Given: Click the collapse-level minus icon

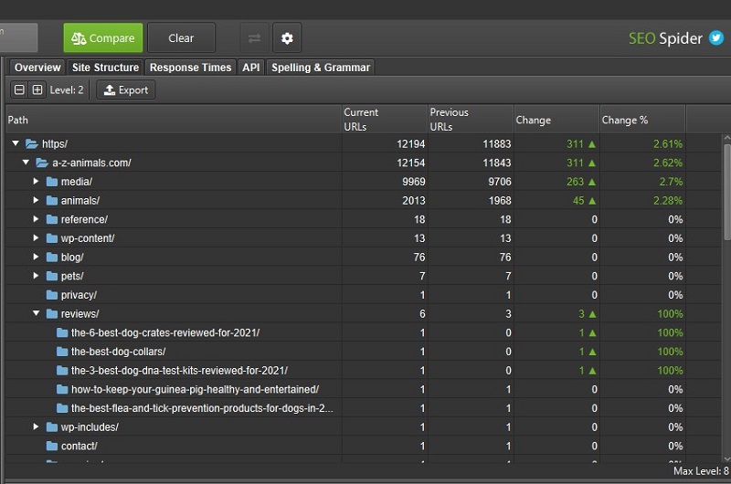Looking at the screenshot, I should tap(19, 89).
